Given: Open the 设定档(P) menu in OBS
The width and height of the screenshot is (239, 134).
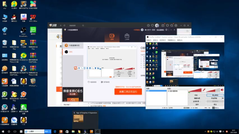Looking at the screenshot, I should point(163,40).
